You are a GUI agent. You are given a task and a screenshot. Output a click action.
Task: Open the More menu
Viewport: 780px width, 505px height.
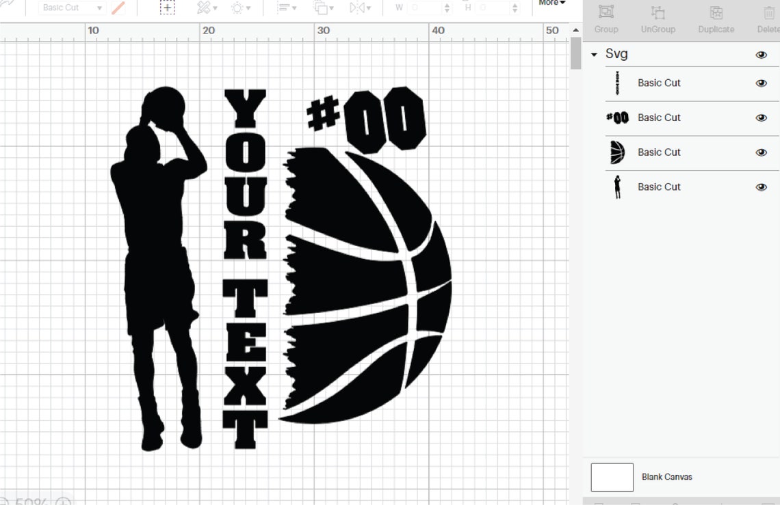click(x=551, y=3)
